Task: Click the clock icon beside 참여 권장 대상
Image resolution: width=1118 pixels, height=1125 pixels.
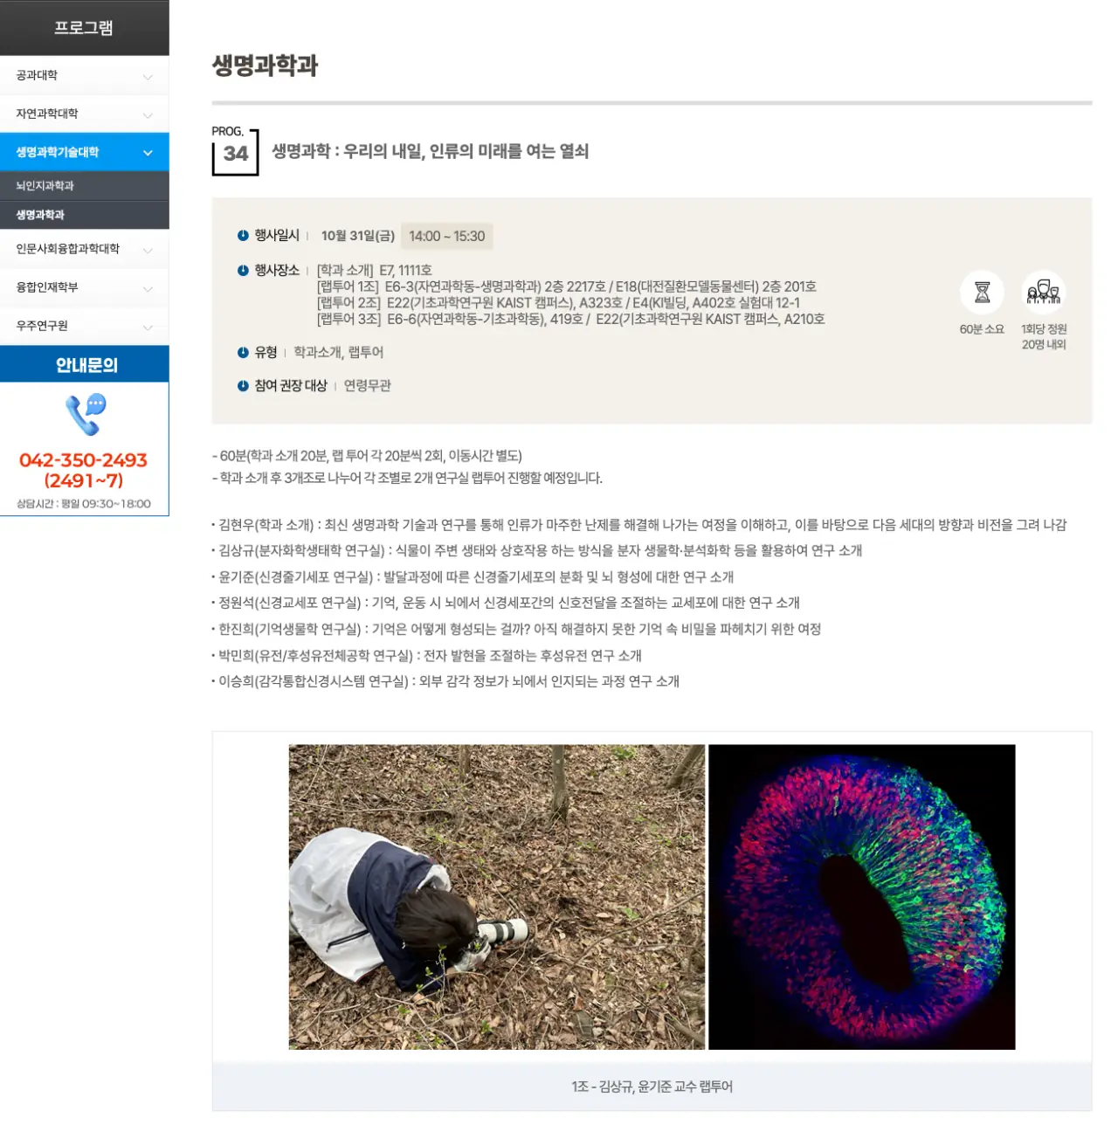Action: [243, 385]
